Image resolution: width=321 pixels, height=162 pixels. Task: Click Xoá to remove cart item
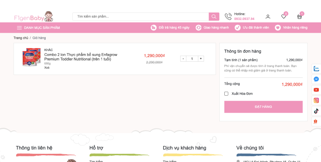[x=47, y=67]
